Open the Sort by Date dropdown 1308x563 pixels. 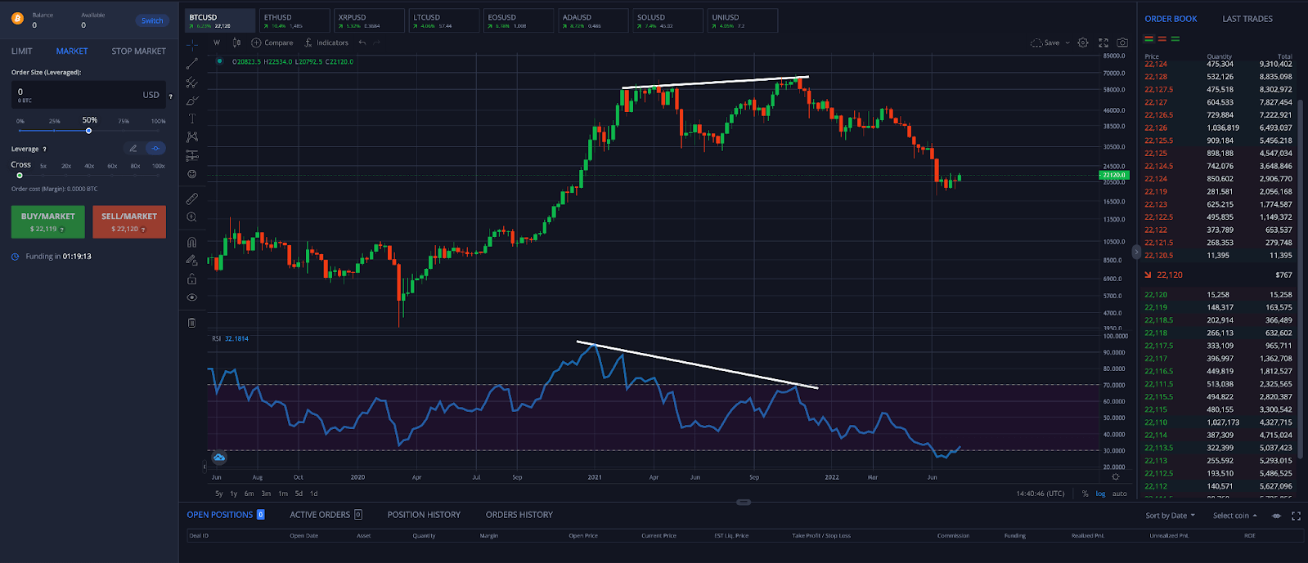pyautogui.click(x=1170, y=516)
